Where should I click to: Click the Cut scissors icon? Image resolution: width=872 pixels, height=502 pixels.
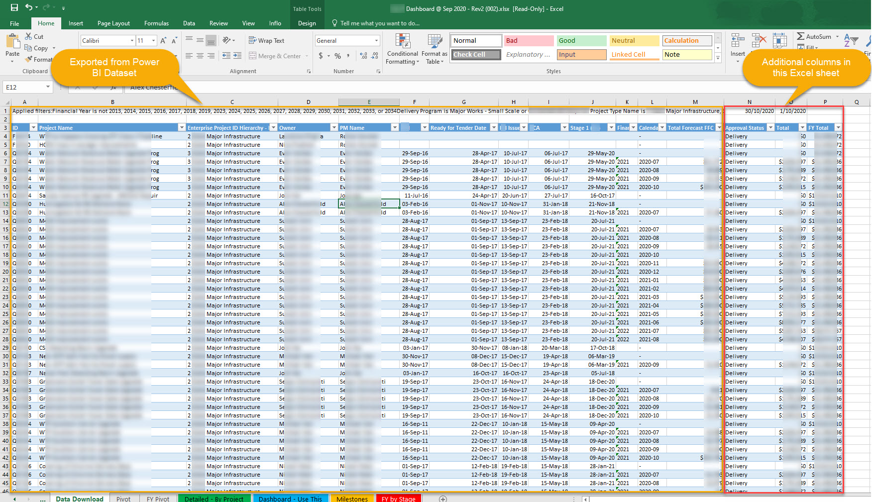click(x=29, y=36)
